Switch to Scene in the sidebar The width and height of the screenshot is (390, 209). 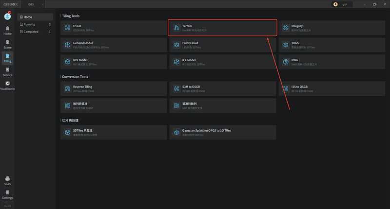point(7,44)
